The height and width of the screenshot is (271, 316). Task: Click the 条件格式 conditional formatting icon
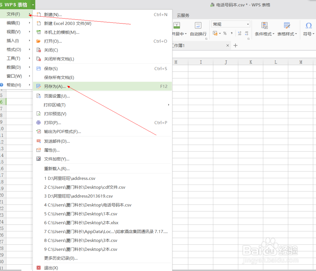[264, 26]
